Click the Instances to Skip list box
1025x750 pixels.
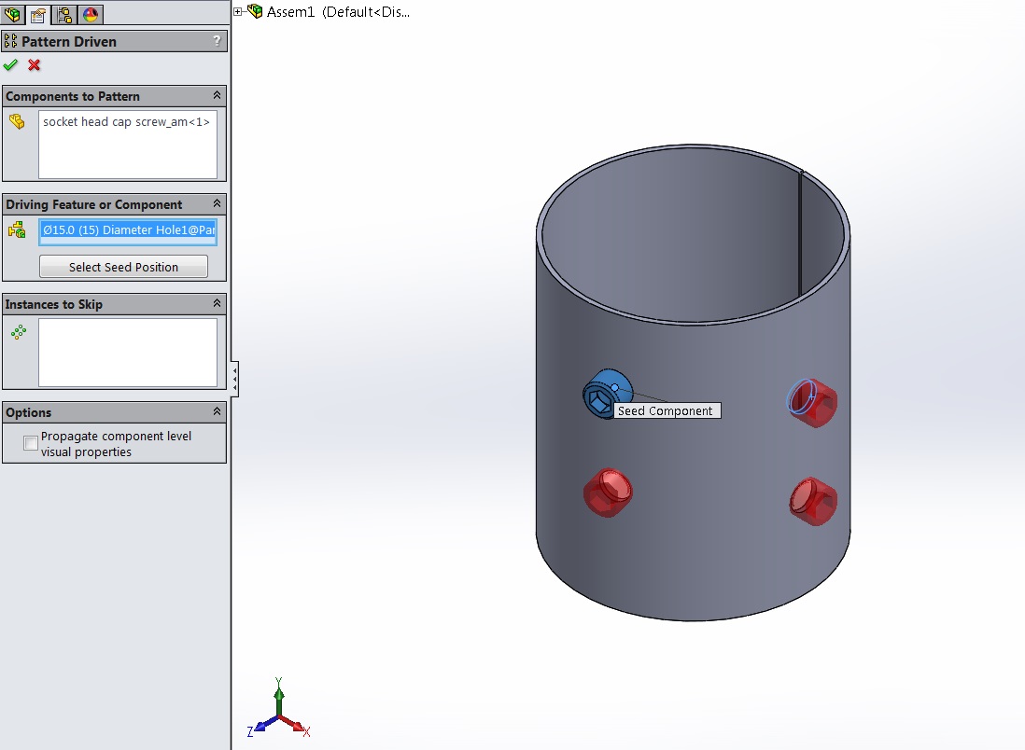coord(127,352)
